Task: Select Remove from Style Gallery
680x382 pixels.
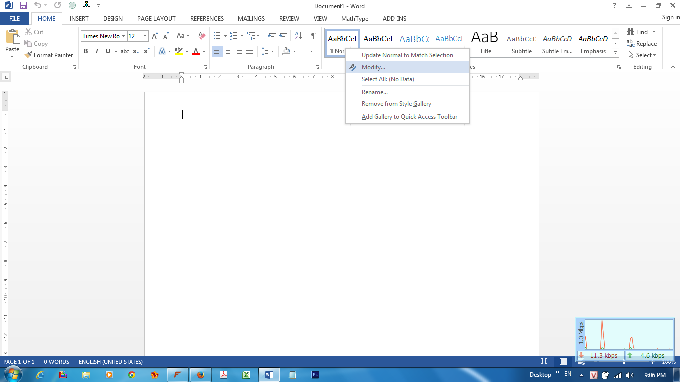Action: (x=408, y=104)
